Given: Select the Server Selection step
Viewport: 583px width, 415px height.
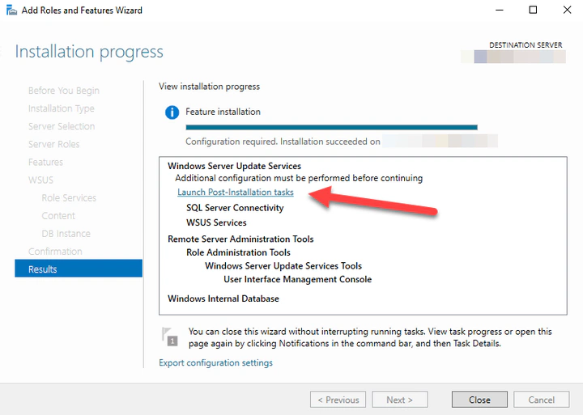Looking at the screenshot, I should 62,127.
